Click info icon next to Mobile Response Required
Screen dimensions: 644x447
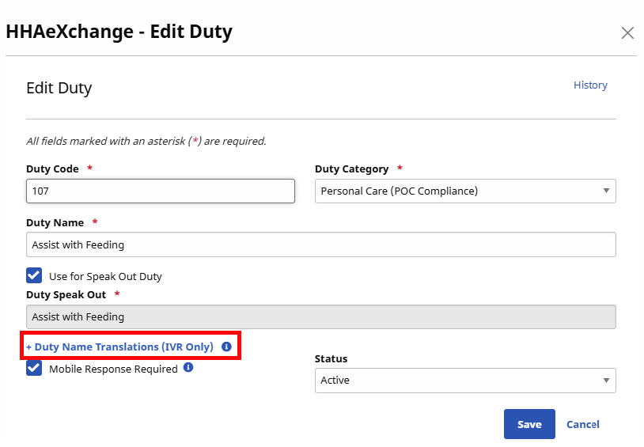coord(188,368)
